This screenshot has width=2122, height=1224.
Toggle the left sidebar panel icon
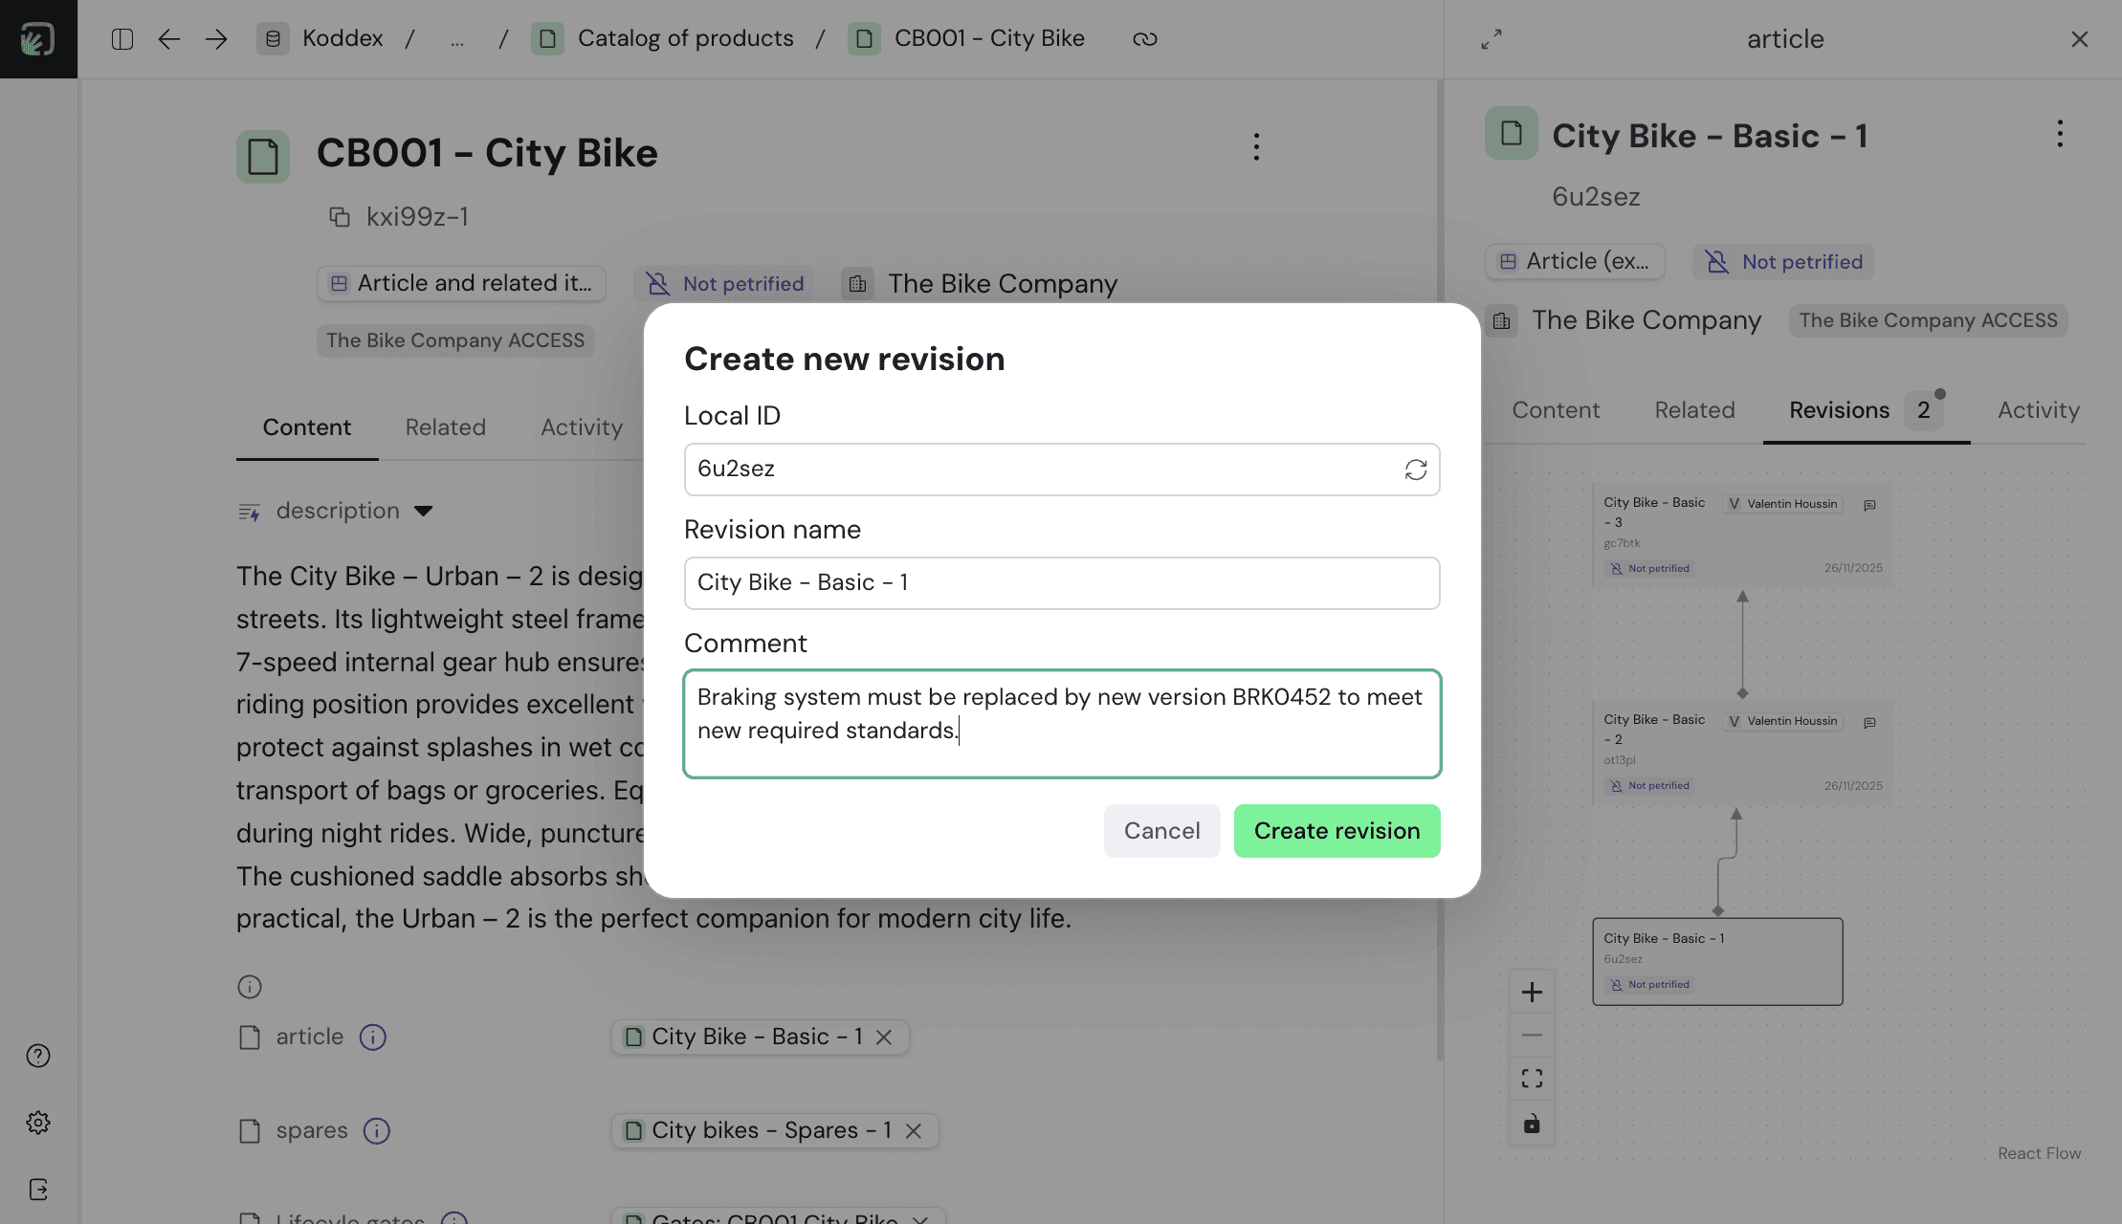click(x=122, y=39)
